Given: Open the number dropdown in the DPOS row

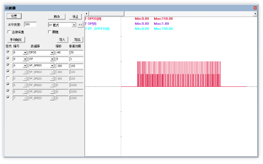Looking at the screenshot, I should 25,52.
